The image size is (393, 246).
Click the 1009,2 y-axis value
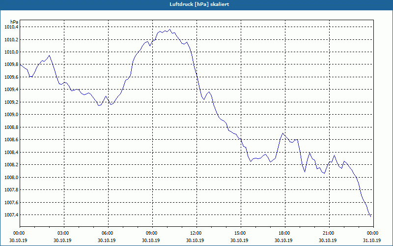coord(11,102)
